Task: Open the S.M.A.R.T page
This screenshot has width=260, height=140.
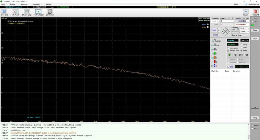Action: tap(15, 12)
